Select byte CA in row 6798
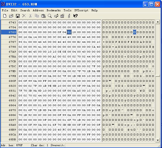Image resolution: width=162 pixels, height=148 pixels. pos(94,47)
